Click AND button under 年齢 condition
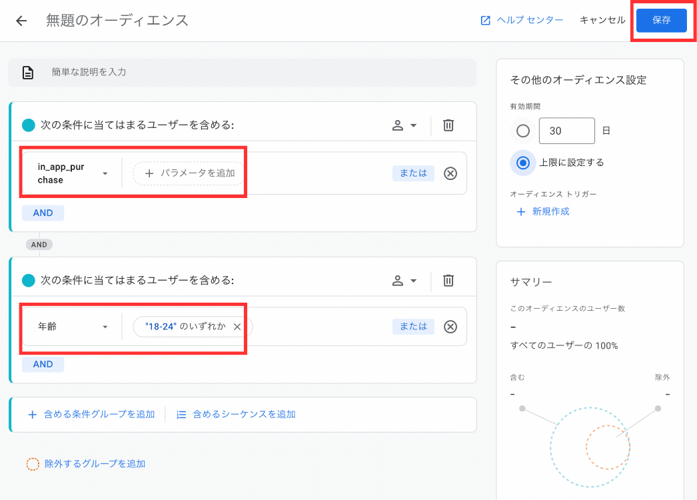This screenshot has width=697, height=500. coord(43,364)
